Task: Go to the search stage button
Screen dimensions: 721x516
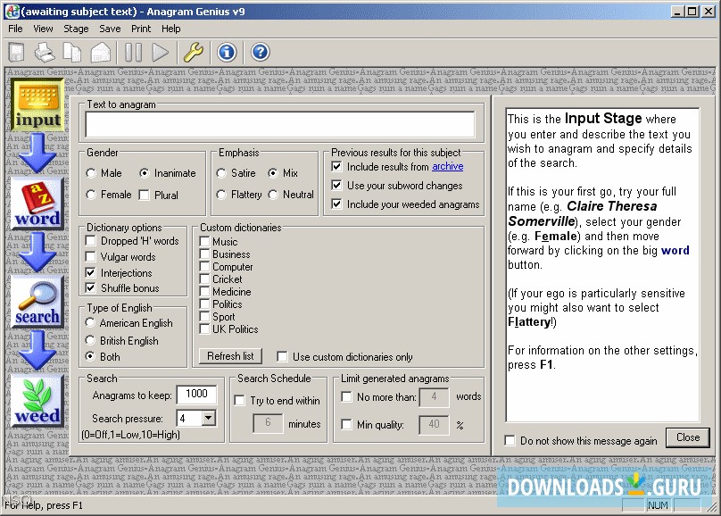Action: coord(37,303)
